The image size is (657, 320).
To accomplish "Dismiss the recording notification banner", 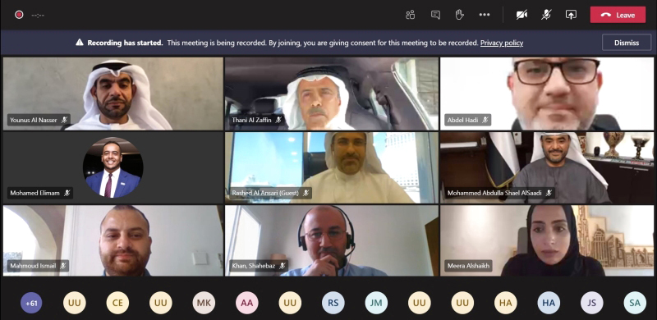I will coord(627,43).
